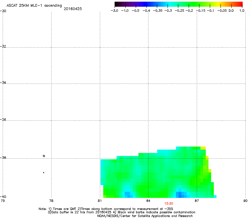Click longitude axis label 75
248x218 pixels.
point(3,201)
